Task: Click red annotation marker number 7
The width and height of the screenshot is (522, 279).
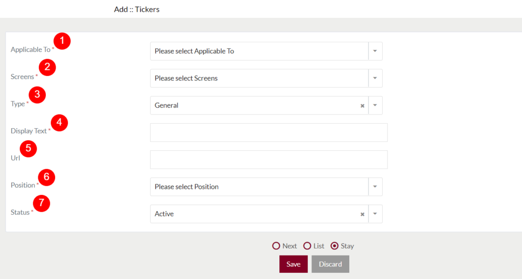Action: click(x=41, y=203)
